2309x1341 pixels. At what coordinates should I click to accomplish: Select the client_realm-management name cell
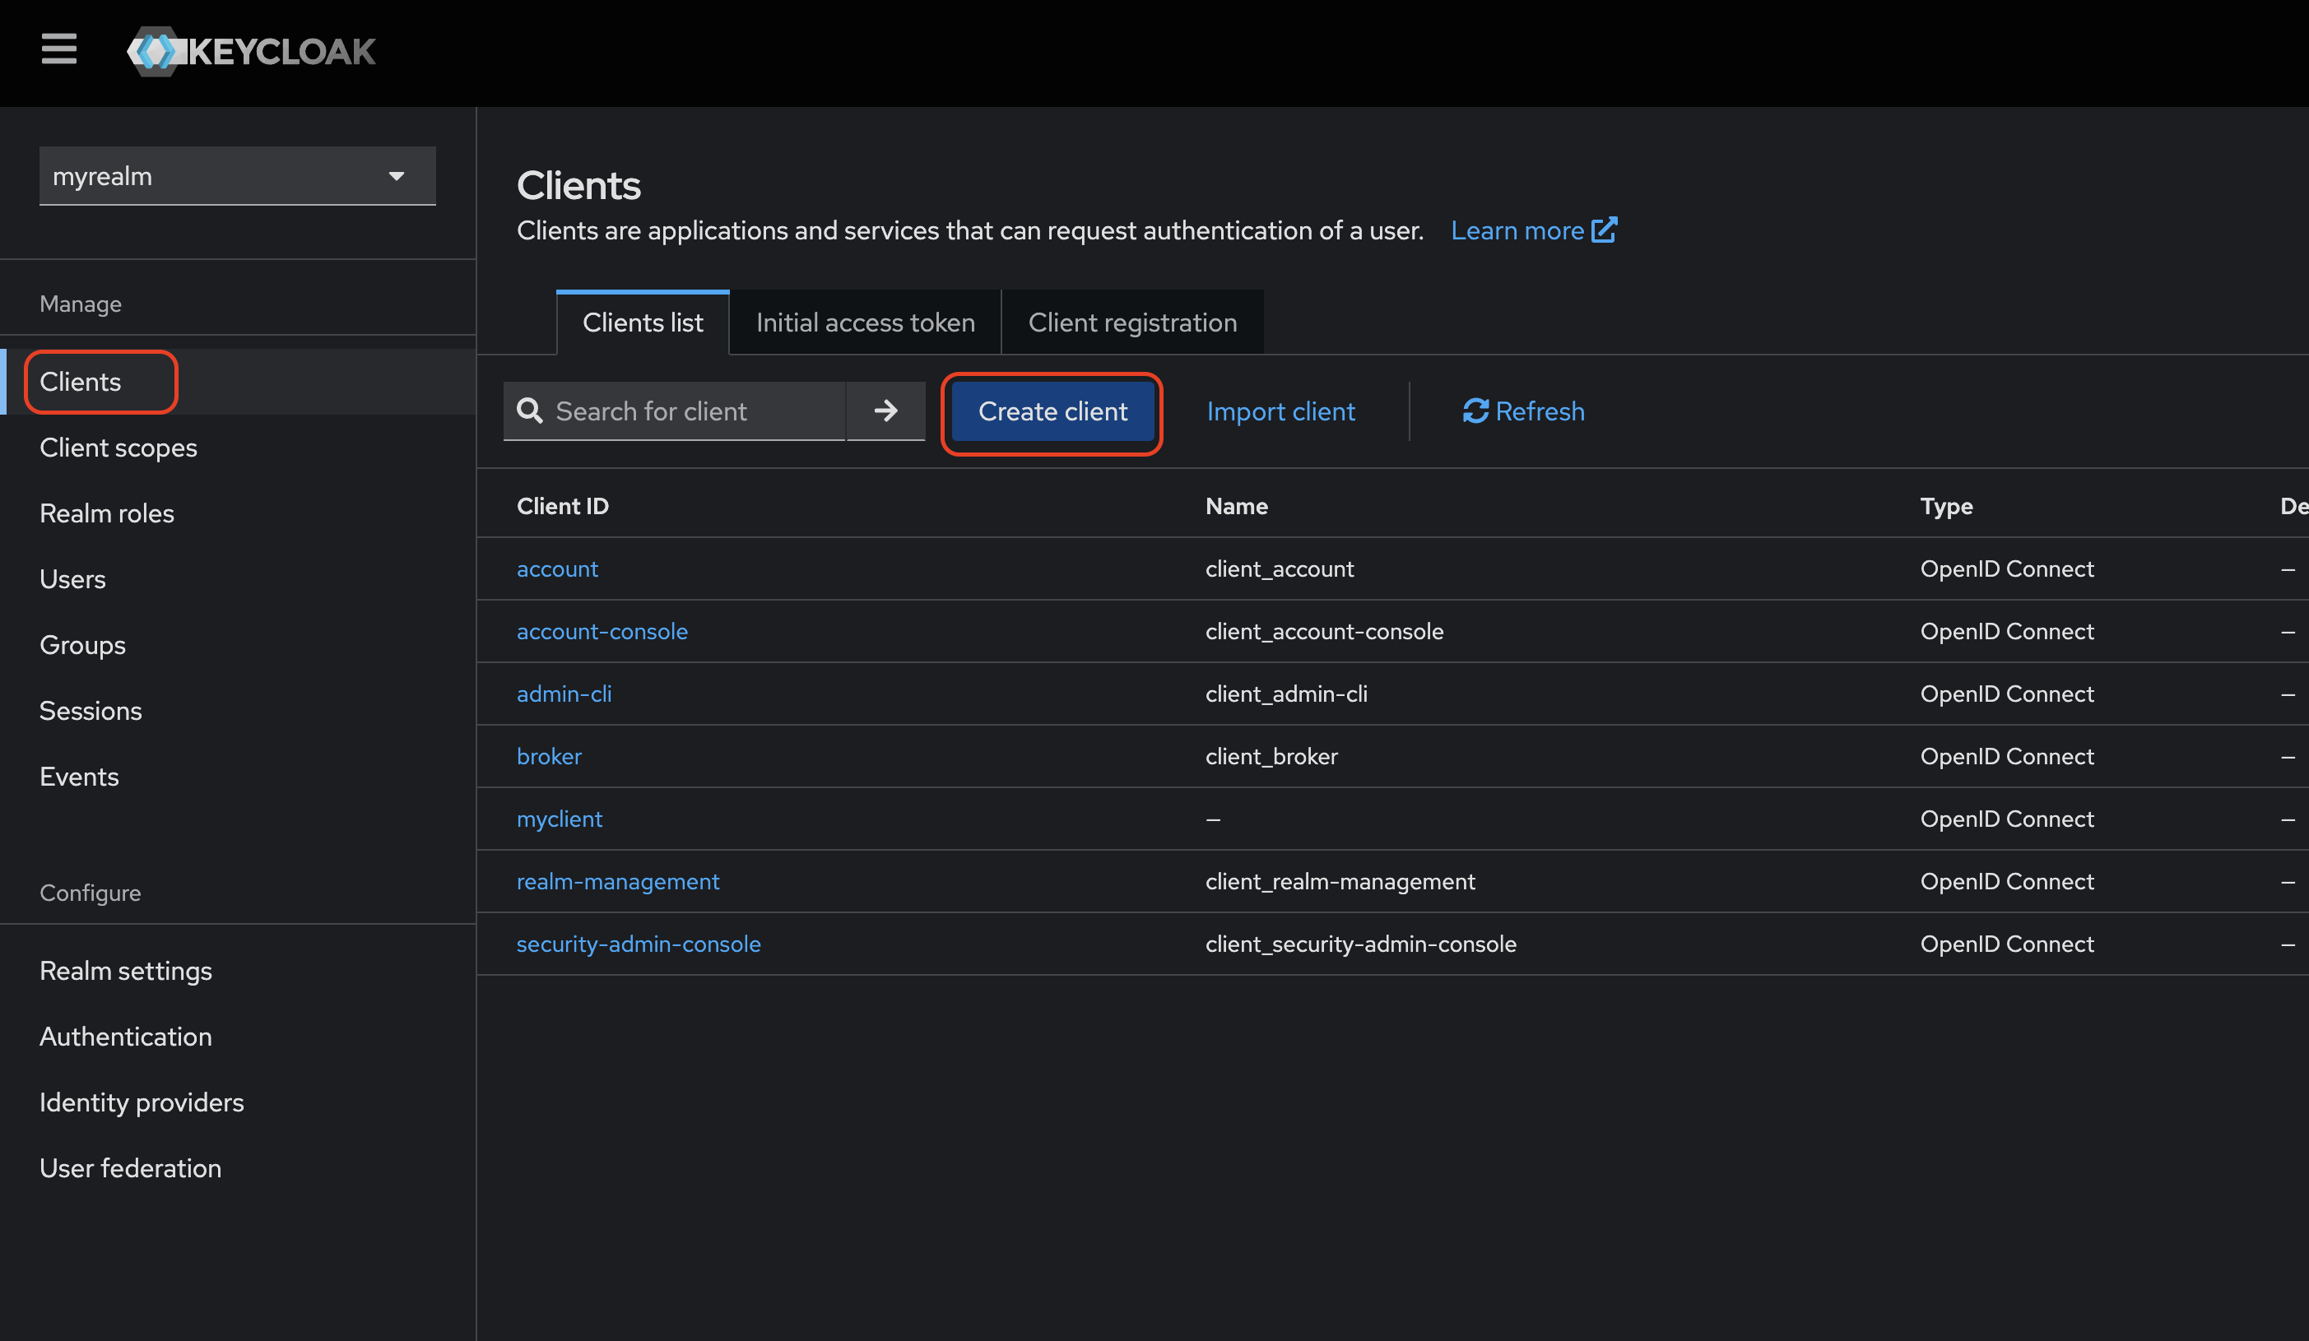1340,881
